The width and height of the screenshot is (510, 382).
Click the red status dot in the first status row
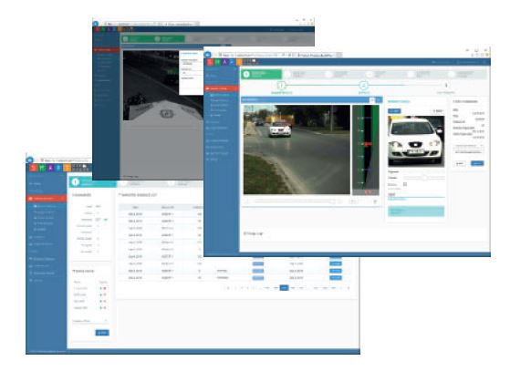105,288
